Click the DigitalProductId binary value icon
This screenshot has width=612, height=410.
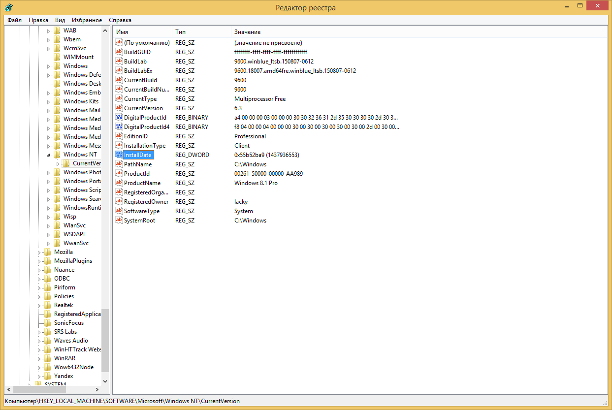pos(119,117)
